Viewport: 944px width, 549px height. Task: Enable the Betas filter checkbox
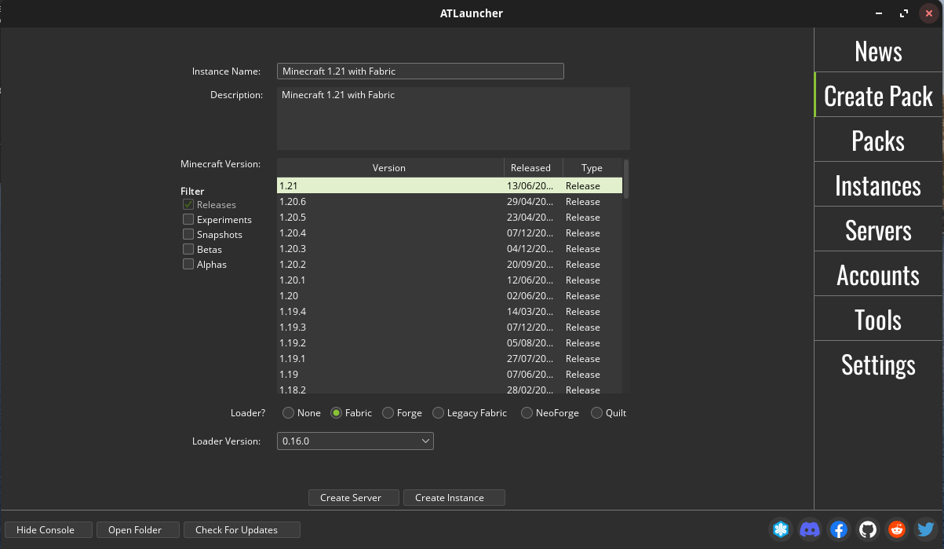coord(188,249)
